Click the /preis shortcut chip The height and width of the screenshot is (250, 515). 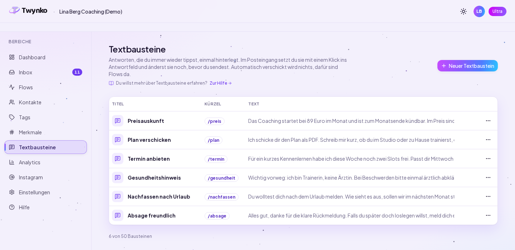click(x=215, y=121)
